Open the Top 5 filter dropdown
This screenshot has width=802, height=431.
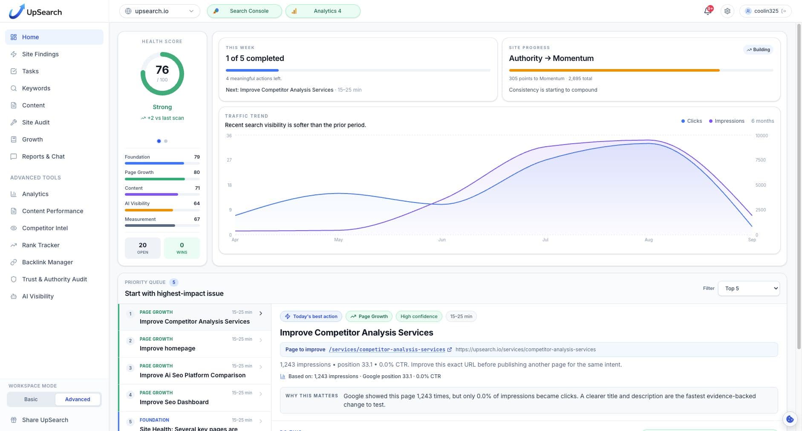[x=749, y=289]
